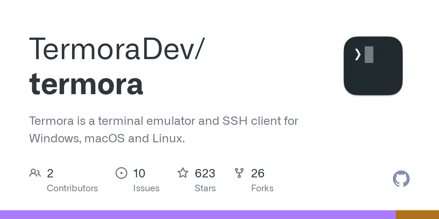Click the fork count '26'

point(258,173)
